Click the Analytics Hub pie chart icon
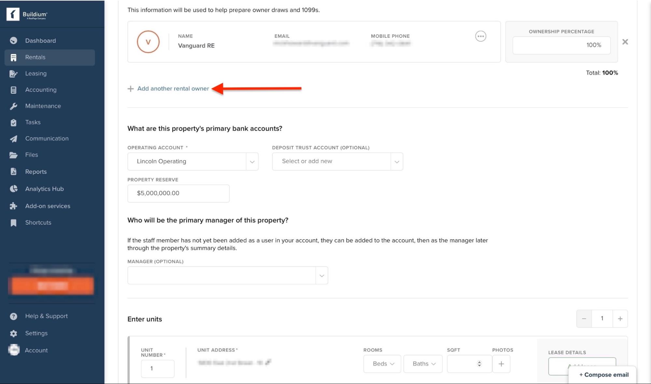The width and height of the screenshot is (651, 384). coord(13,189)
